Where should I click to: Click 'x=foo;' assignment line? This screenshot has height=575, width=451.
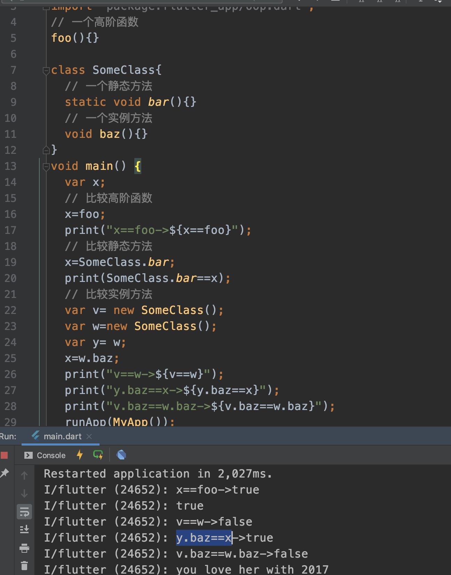(85, 214)
